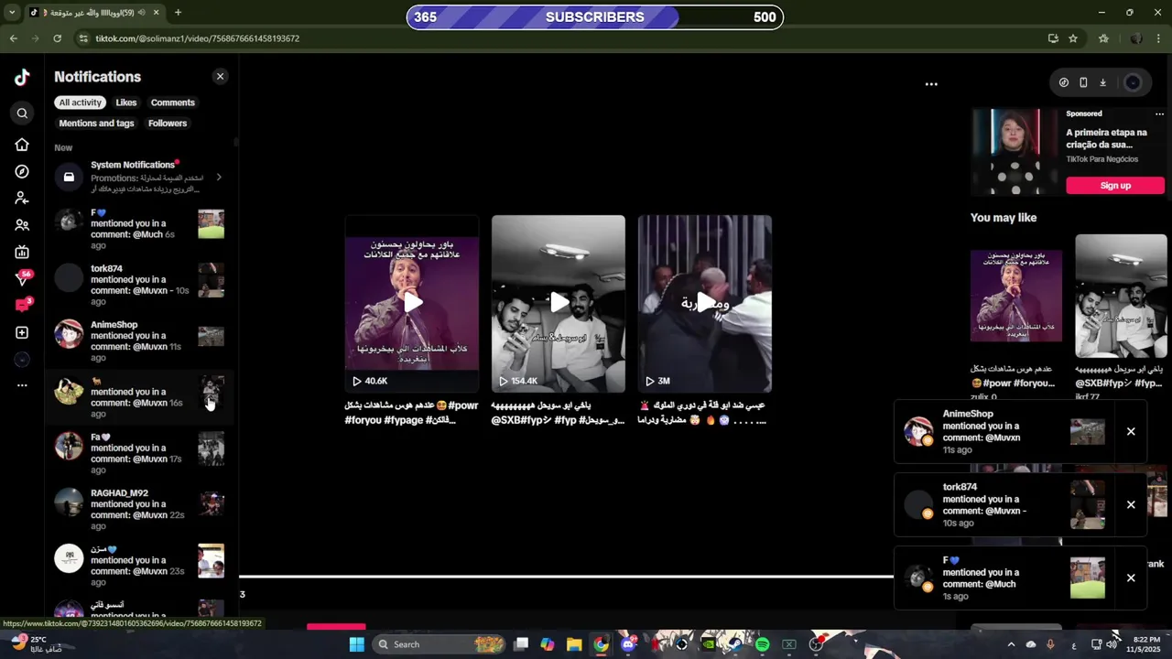This screenshot has width=1172, height=659.
Task: Select the Mentions and tags filter
Action: 96,124
